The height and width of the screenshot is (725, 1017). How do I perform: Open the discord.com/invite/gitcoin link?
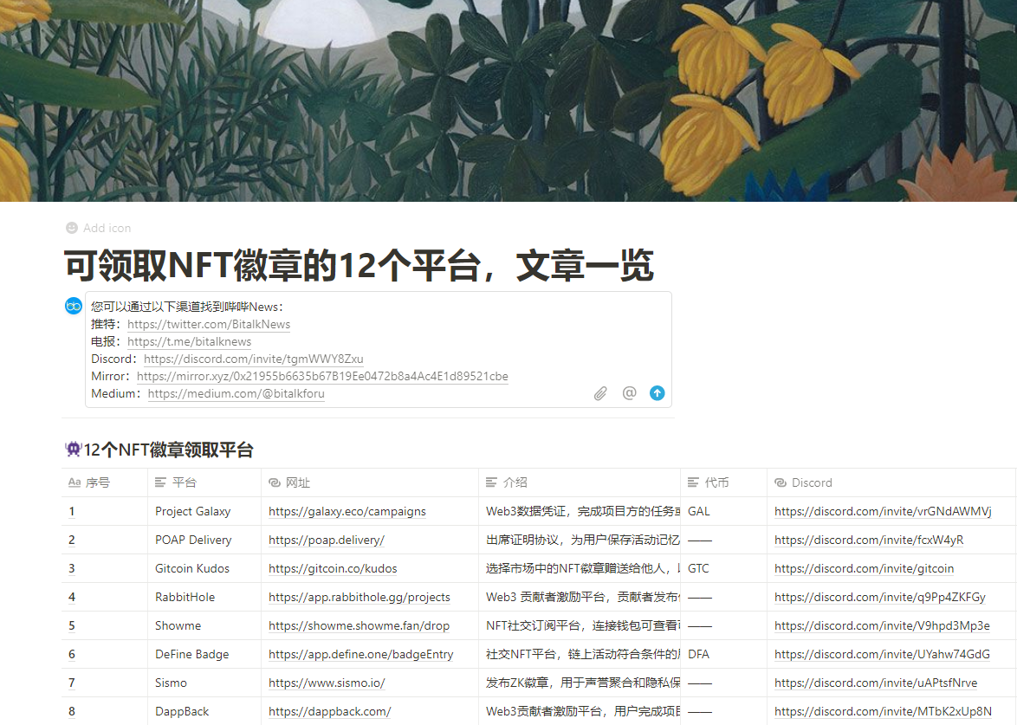(x=864, y=568)
